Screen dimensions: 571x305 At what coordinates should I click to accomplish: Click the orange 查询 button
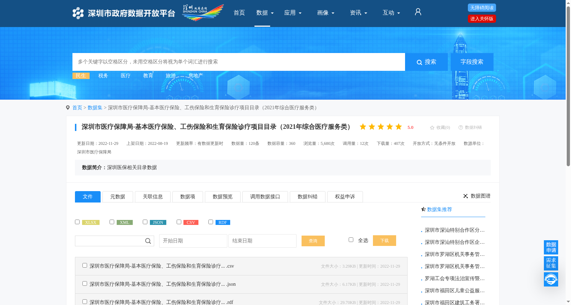pos(313,241)
